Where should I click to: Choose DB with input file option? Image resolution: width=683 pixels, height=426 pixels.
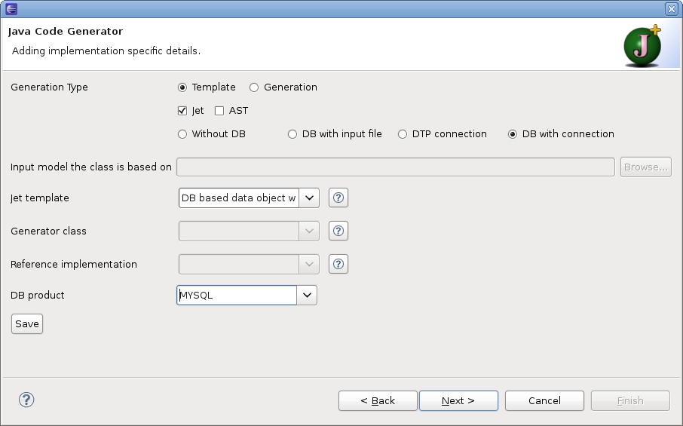tap(292, 134)
